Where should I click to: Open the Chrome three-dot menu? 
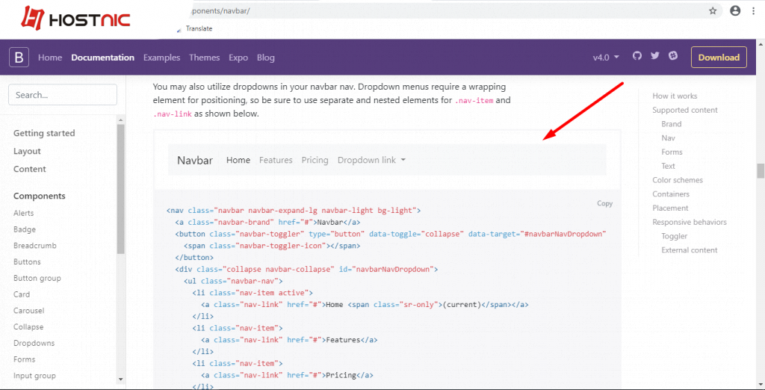coord(753,11)
